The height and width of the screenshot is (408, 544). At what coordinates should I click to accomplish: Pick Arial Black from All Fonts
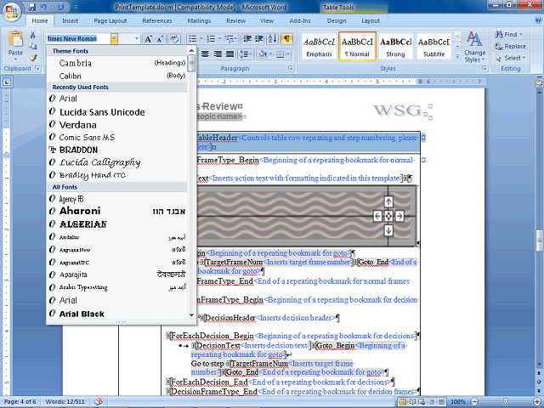118,314
